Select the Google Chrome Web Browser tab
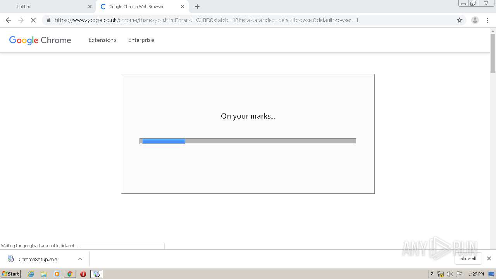Viewport: 496px width, 279px height. [x=142, y=7]
